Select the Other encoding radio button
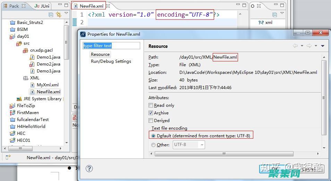The width and height of the screenshot is (331, 181). [153, 145]
